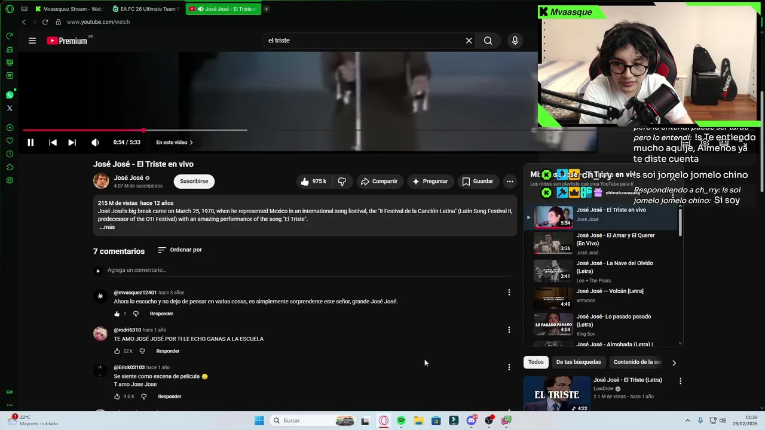The height and width of the screenshot is (430, 765).
Task: Start voice search with microphone
Action: pyautogui.click(x=515, y=41)
